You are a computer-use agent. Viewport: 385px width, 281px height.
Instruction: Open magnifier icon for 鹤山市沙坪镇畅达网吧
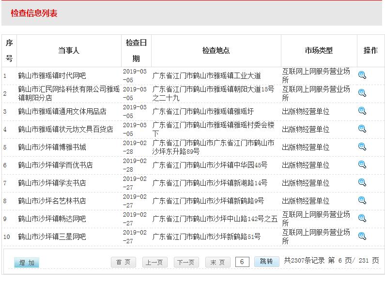click(362, 218)
